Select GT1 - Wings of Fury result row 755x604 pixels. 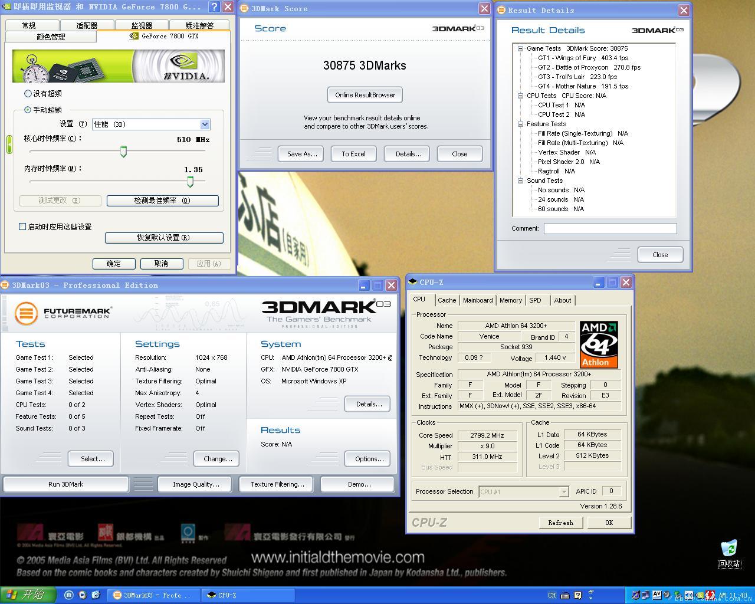583,58
